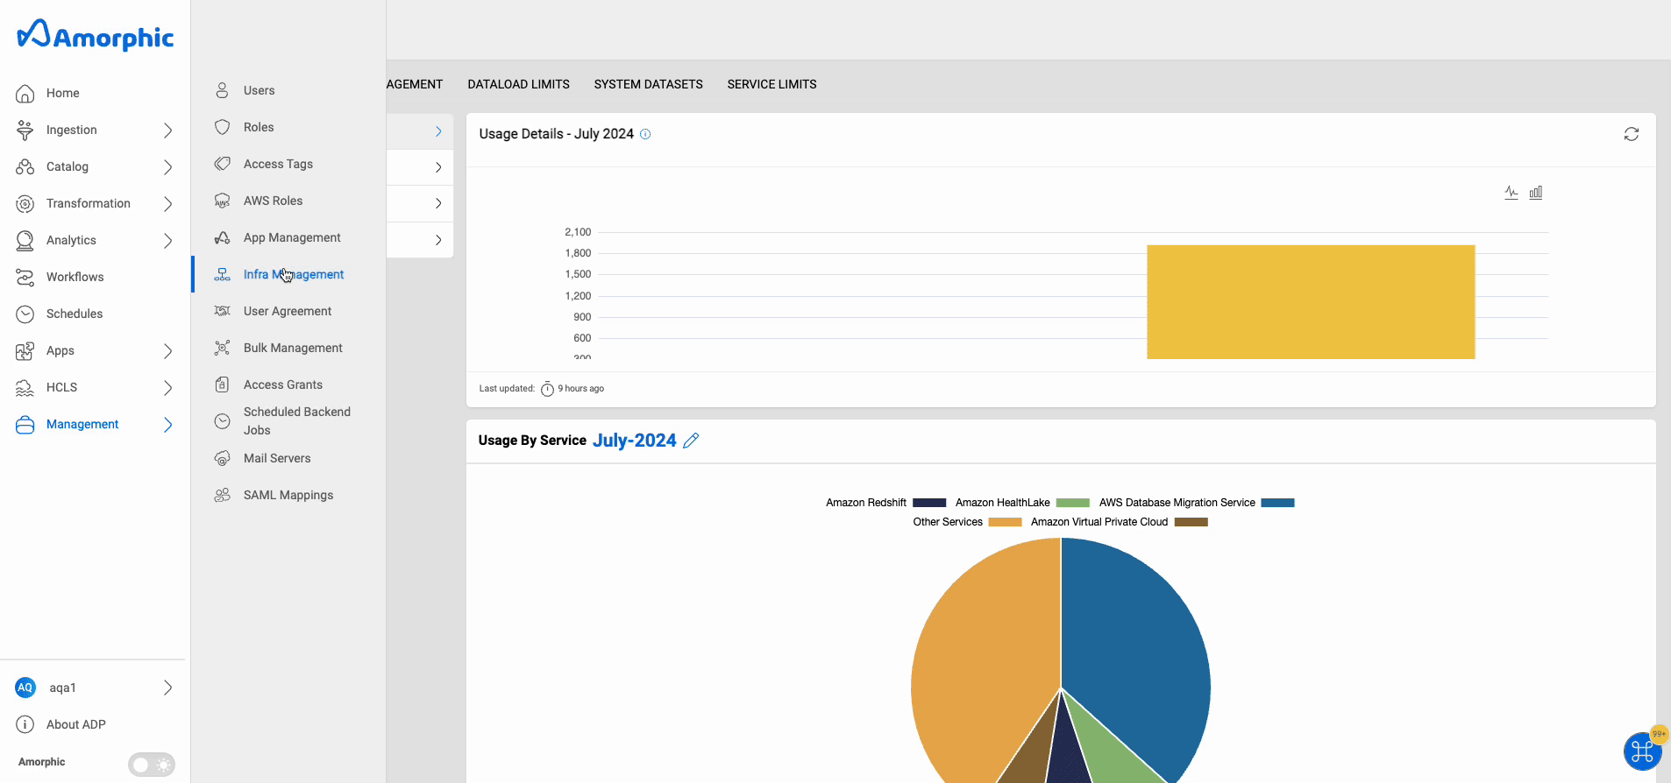Open the aqa1 user avatar

(25, 688)
